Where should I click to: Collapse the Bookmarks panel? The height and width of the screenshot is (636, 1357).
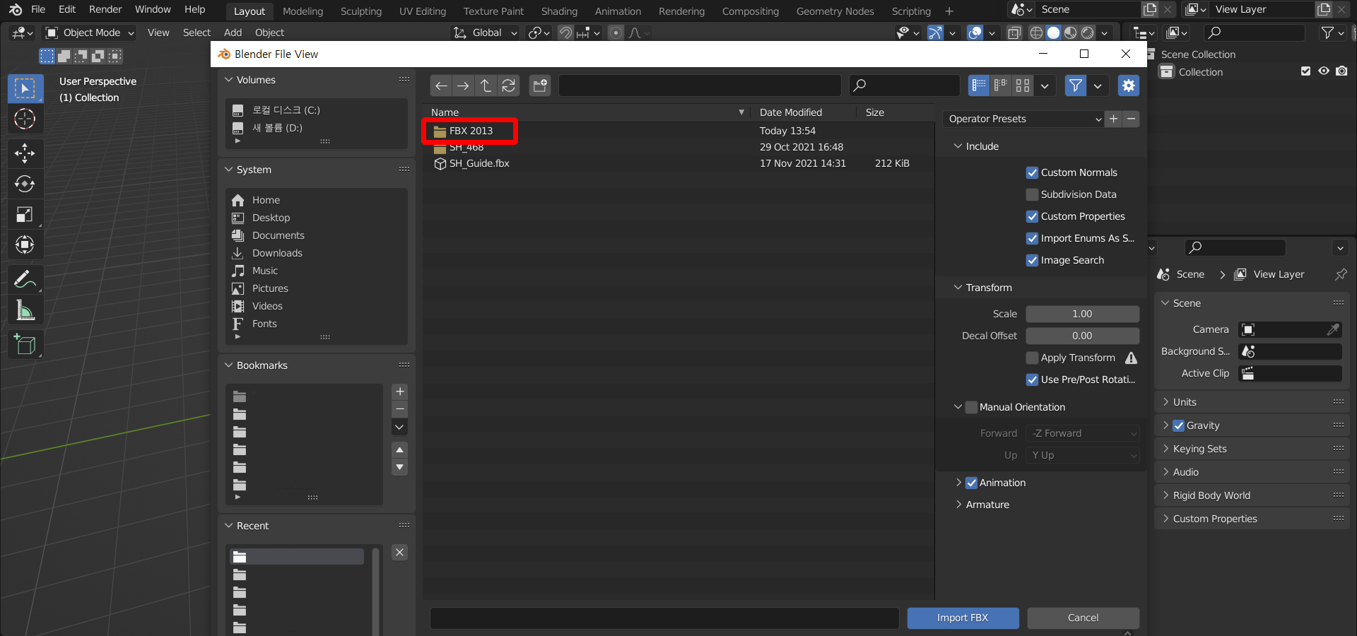228,365
